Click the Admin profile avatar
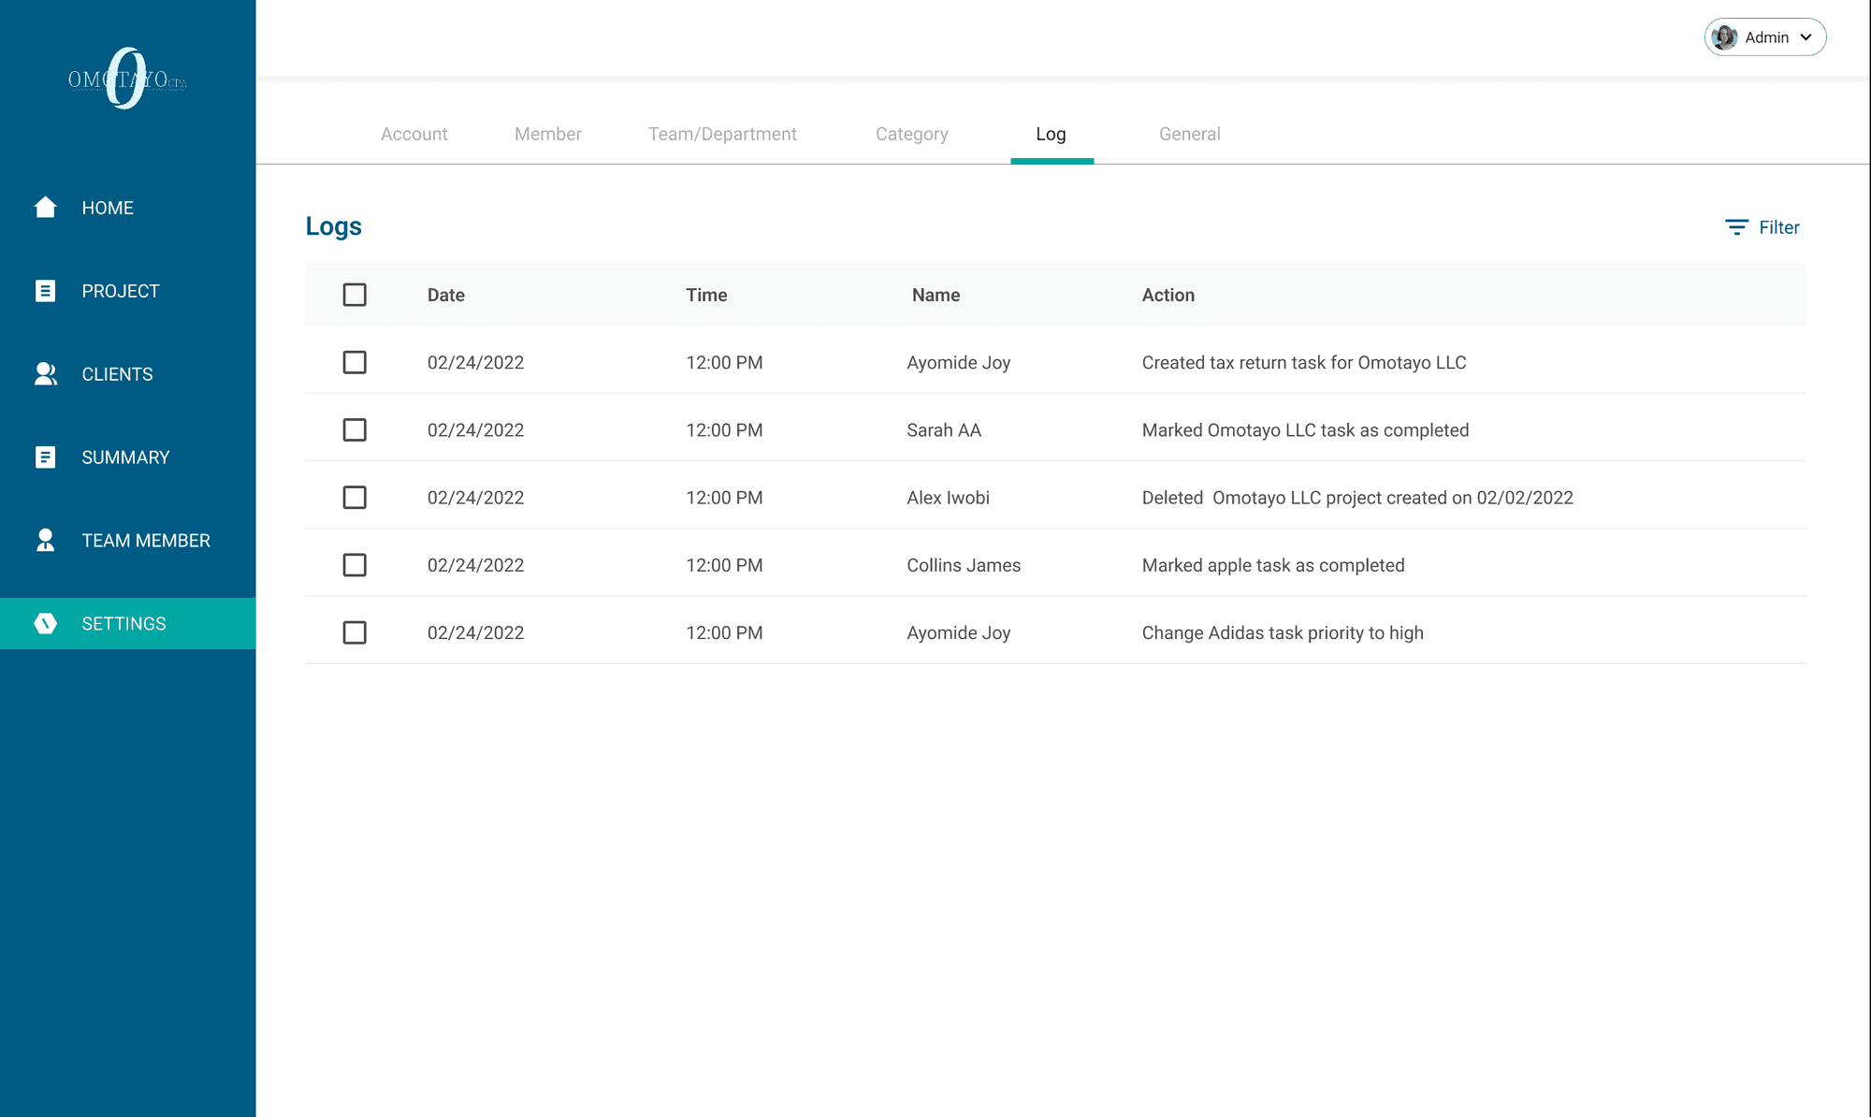1871x1117 pixels. 1725,37
